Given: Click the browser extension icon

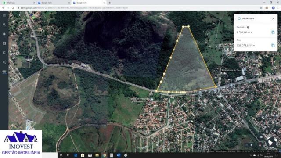Looking at the screenshot, I should tap(267, 8).
